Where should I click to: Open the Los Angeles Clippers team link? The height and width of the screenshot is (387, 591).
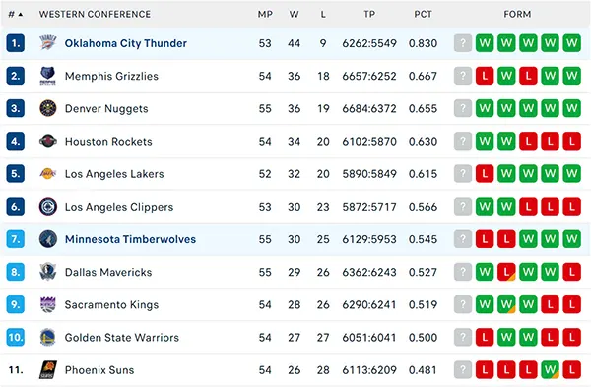(119, 207)
